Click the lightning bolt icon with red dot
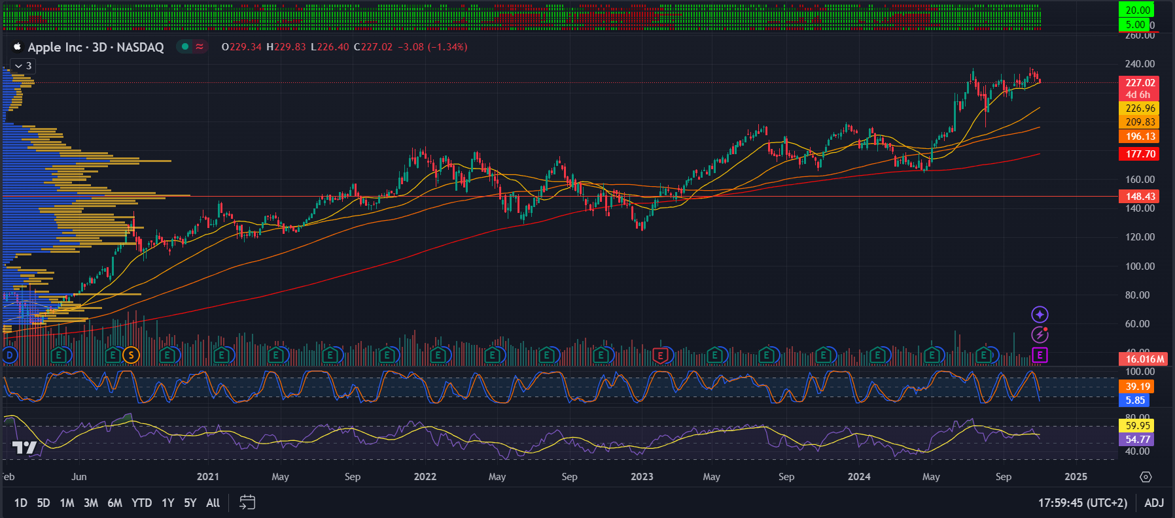 pyautogui.click(x=1040, y=334)
